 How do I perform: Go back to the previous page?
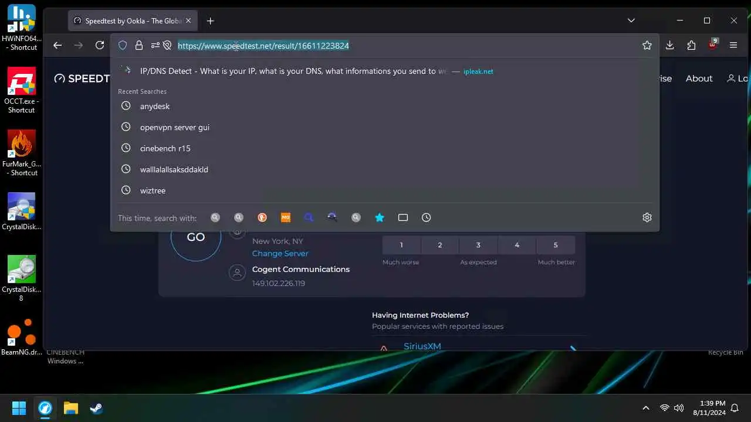(57, 45)
